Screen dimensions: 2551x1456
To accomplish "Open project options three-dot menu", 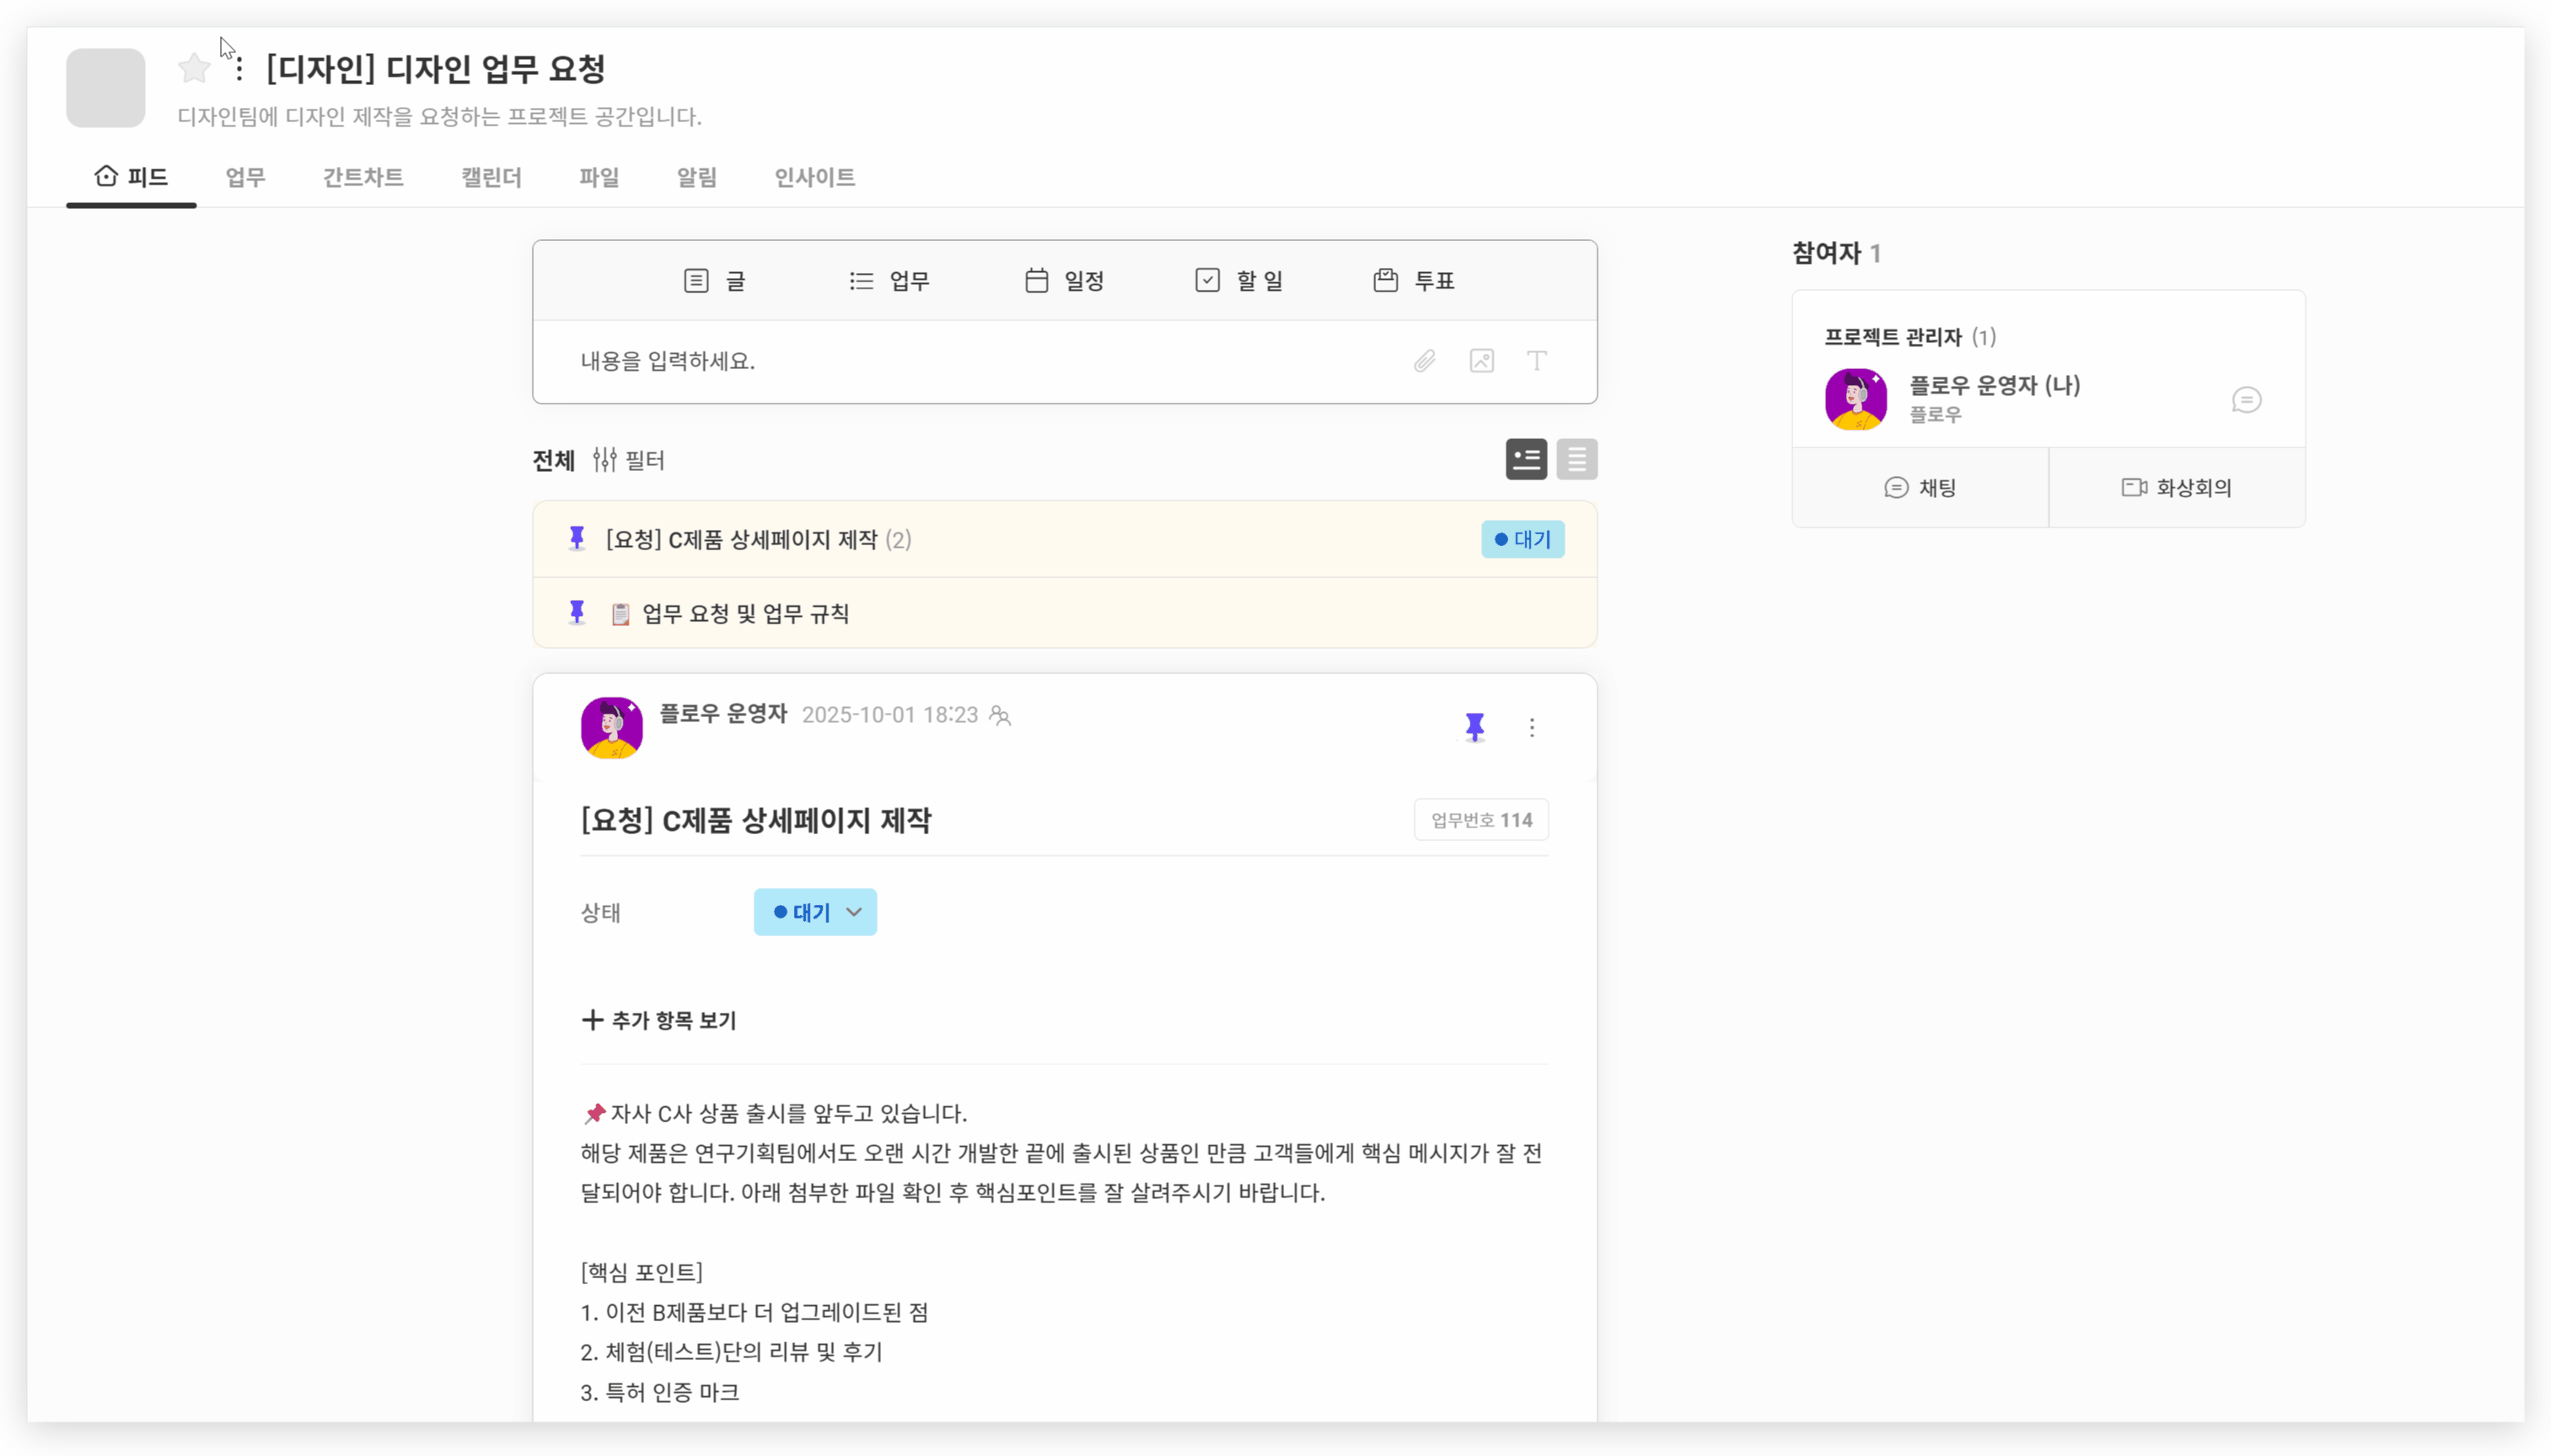I will [239, 69].
